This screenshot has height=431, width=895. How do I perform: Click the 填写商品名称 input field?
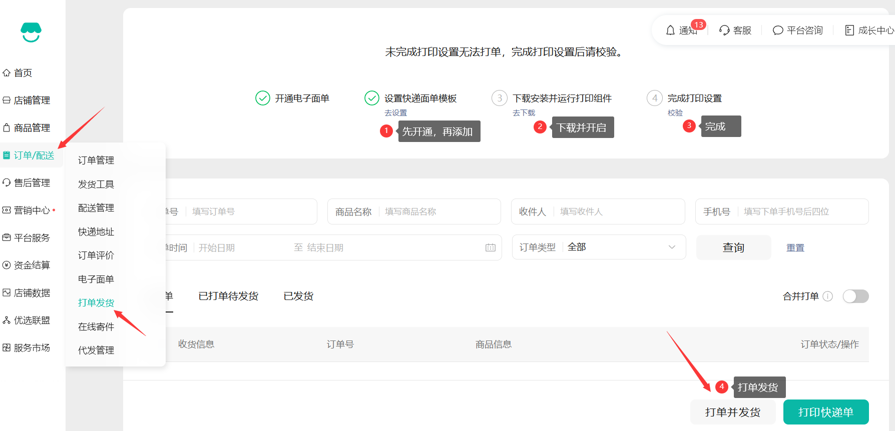click(438, 211)
